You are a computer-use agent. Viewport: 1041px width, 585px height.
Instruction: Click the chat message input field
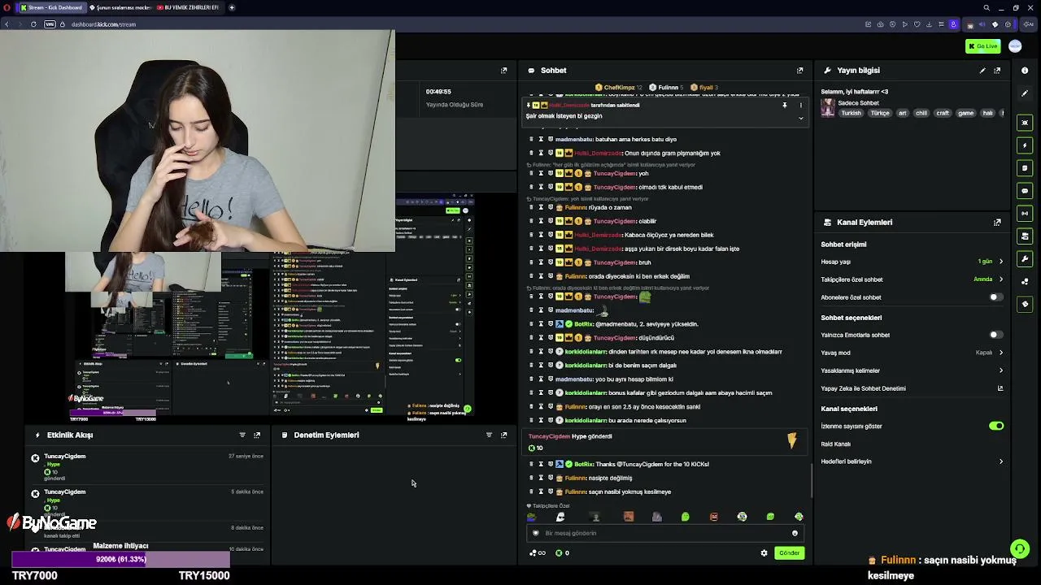(665, 534)
